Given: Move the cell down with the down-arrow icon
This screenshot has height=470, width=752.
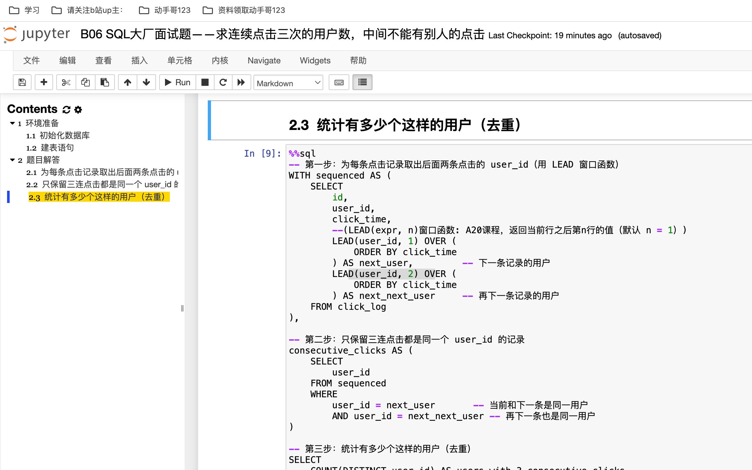Looking at the screenshot, I should 146,82.
